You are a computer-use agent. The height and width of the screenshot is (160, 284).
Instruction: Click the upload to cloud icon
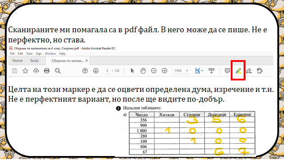coord(36,71)
